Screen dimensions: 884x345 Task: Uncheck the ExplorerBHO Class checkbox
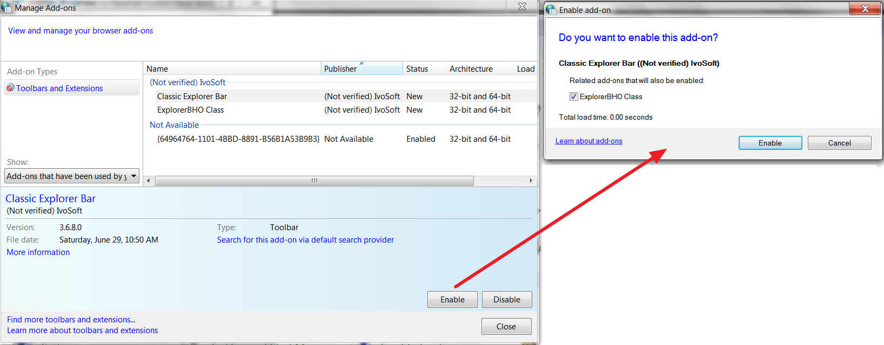pyautogui.click(x=573, y=96)
